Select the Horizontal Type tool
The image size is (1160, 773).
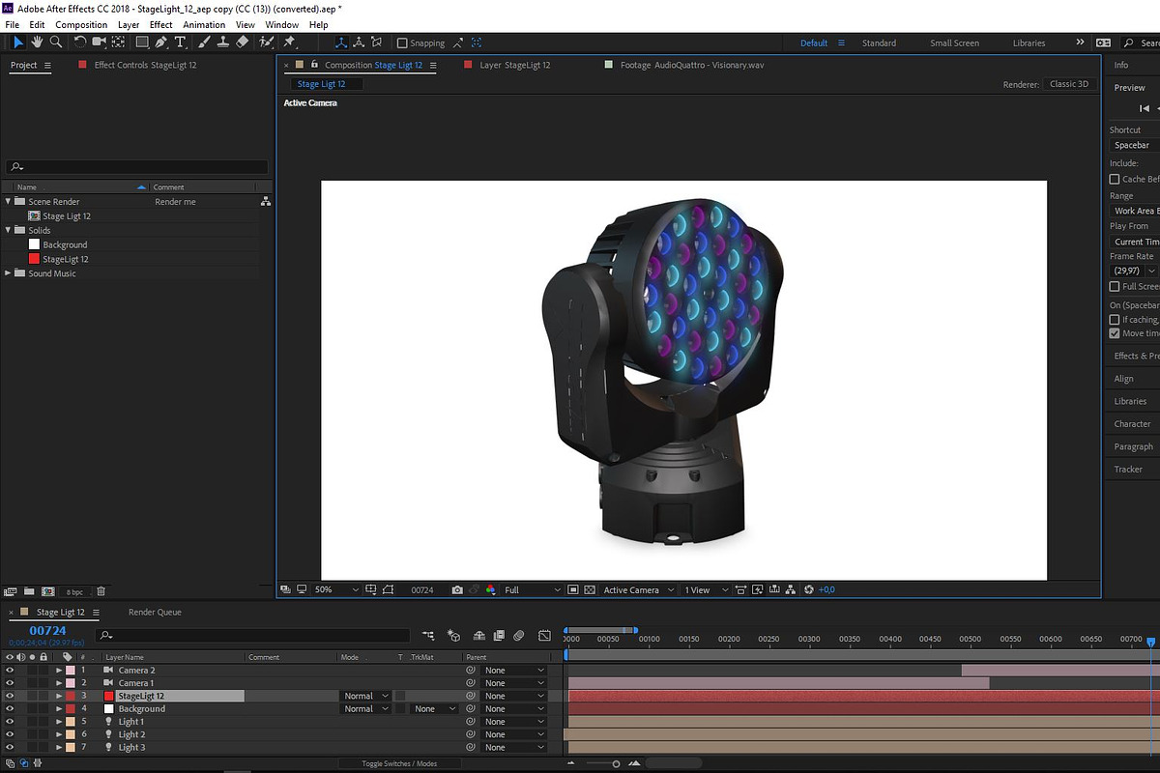(180, 43)
